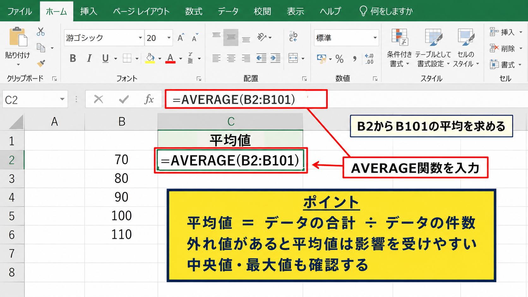
Task: Click the Cut scissors icon
Action: [x=41, y=32]
